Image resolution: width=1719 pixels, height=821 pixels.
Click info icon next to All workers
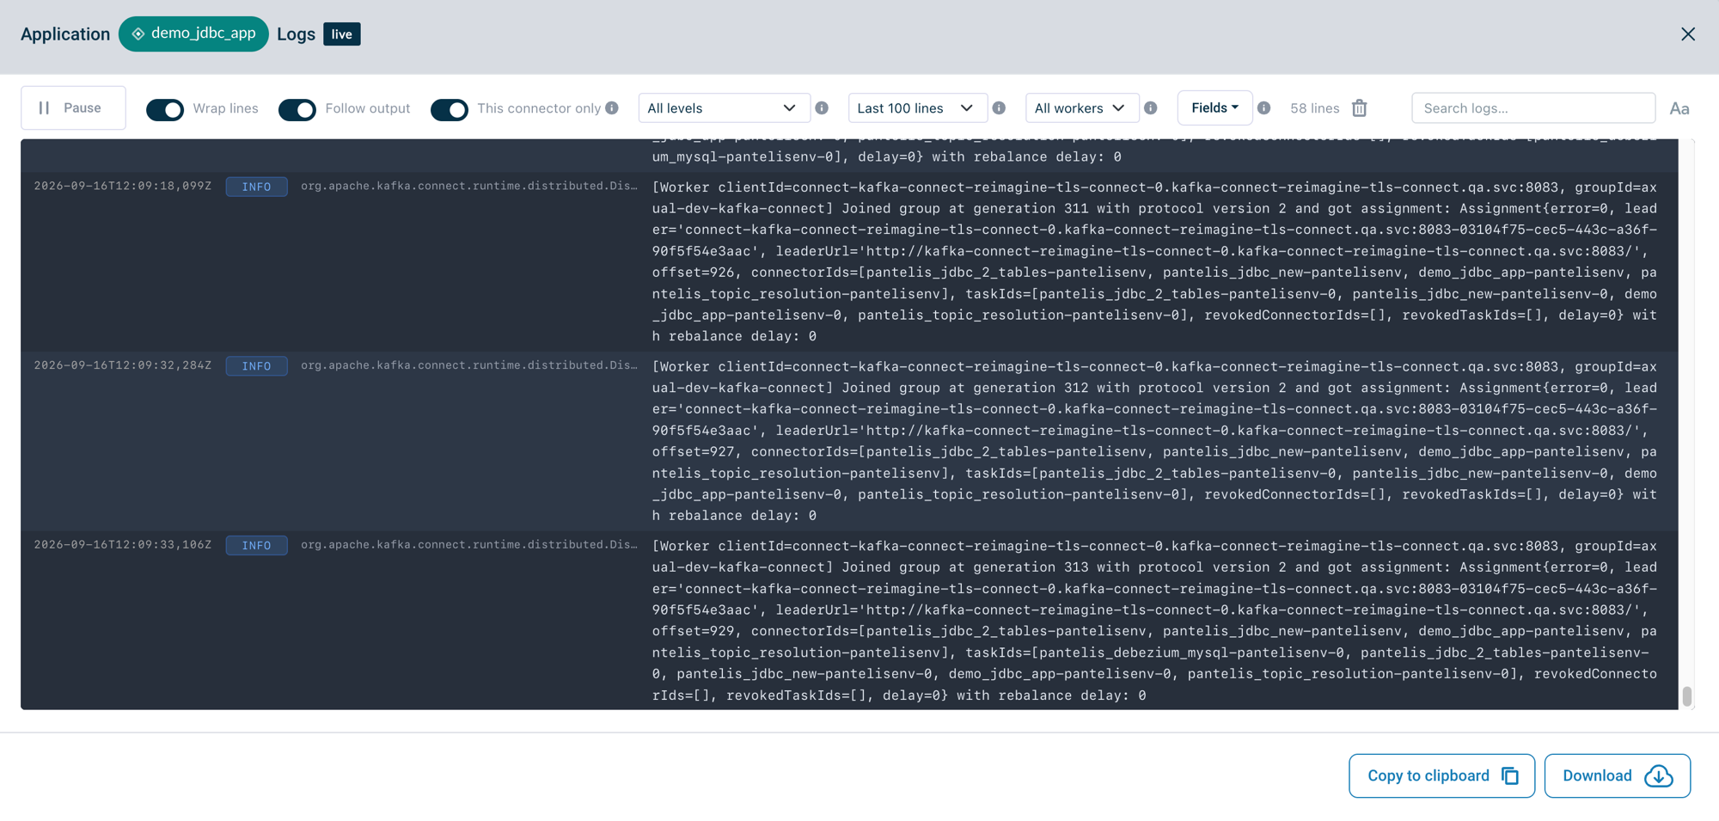[x=1150, y=107]
